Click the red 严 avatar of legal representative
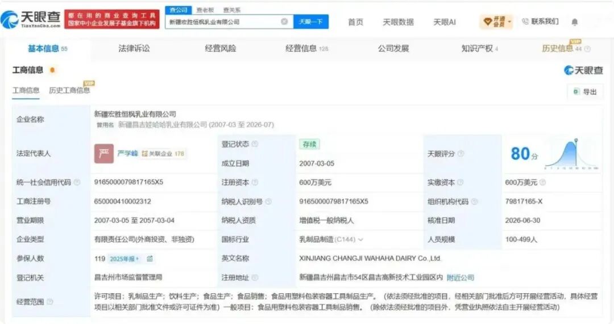The image size is (614, 324). click(x=104, y=154)
